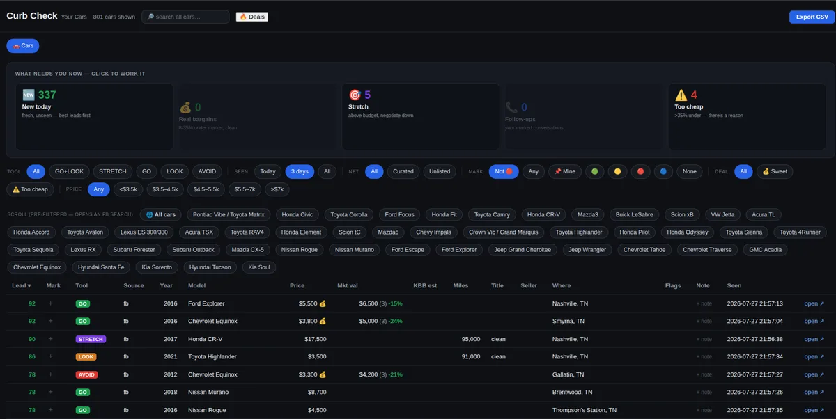The height and width of the screenshot is (419, 836).
Task: Open the Follow-ups phone card
Action: point(583,116)
